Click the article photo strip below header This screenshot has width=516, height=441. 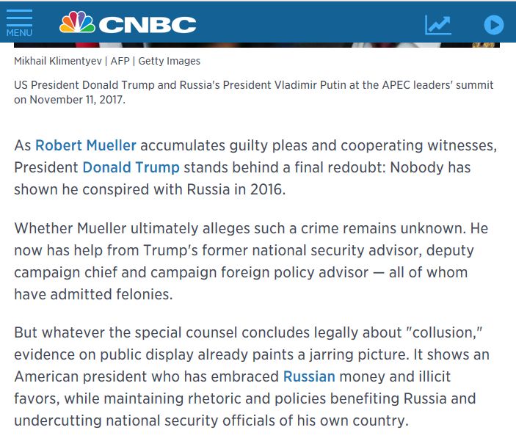(x=257, y=45)
